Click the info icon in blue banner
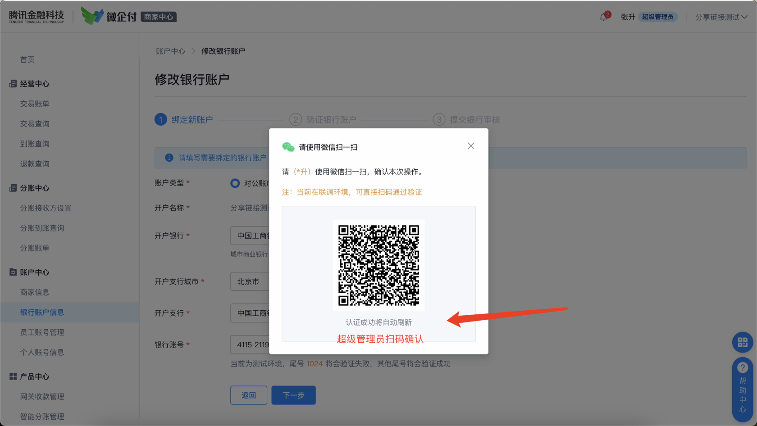The image size is (757, 426). [x=169, y=158]
